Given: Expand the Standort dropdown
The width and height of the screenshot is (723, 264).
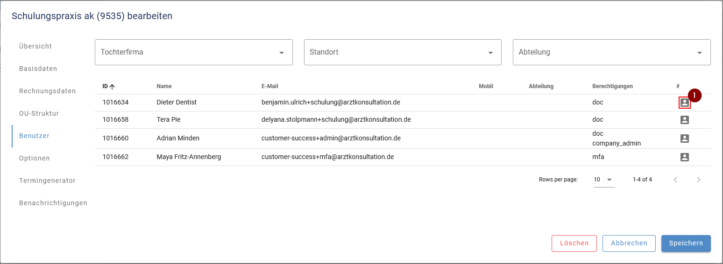Looking at the screenshot, I should click(402, 52).
